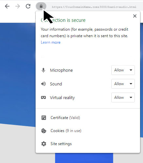Reload the current page

point(28,6)
